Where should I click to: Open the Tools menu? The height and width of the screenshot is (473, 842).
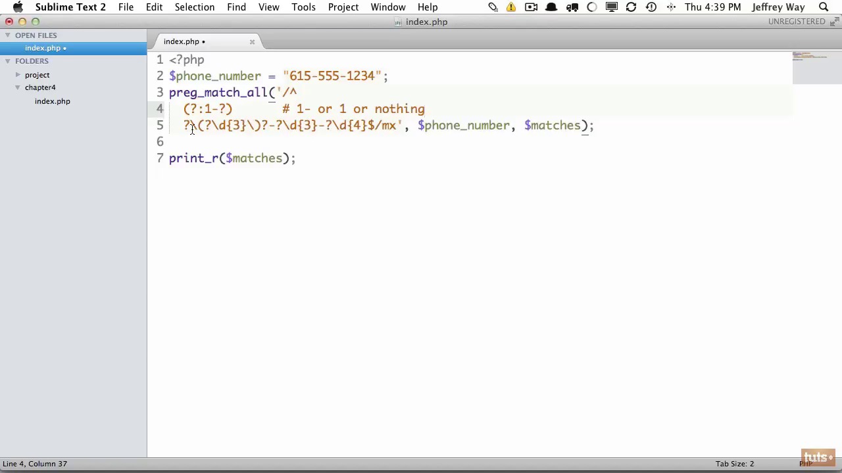point(303,7)
